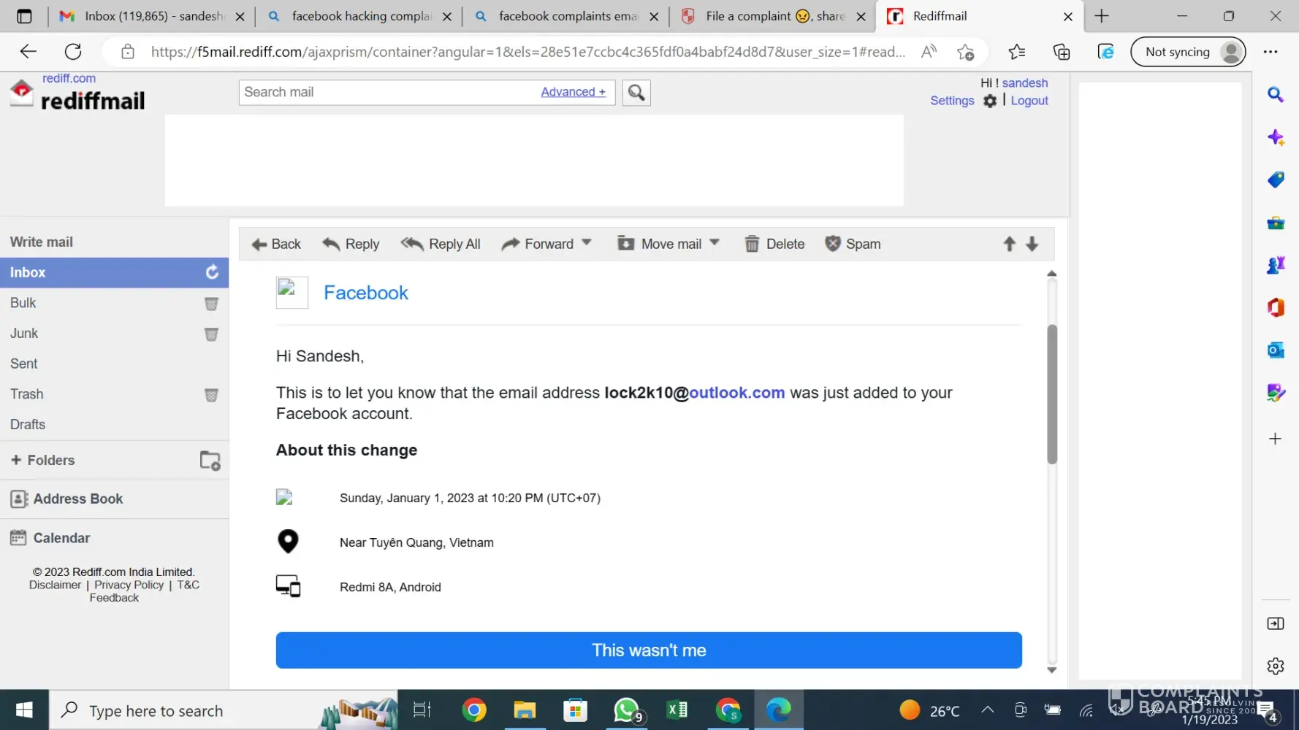Switch to File a complaint tab

click(x=772, y=16)
